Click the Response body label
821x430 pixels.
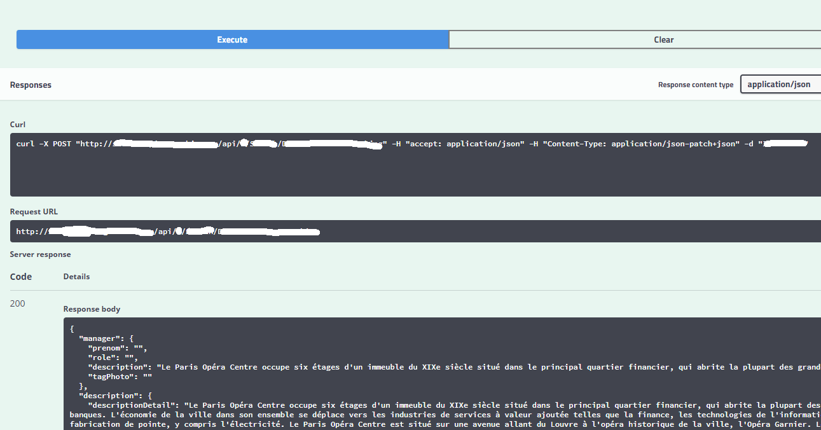(92, 309)
